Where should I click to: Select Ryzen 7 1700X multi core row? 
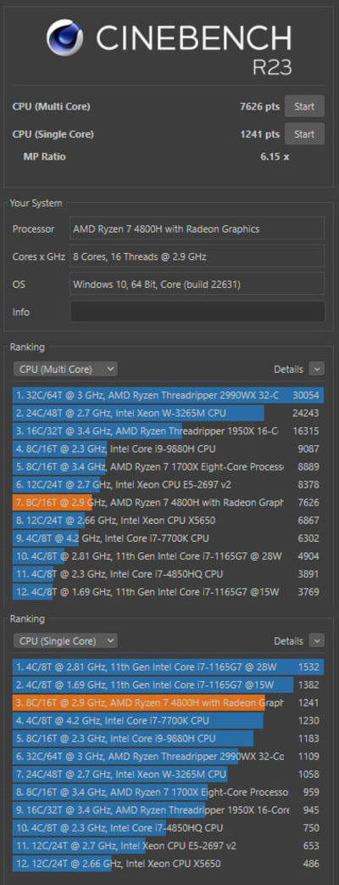click(x=169, y=467)
